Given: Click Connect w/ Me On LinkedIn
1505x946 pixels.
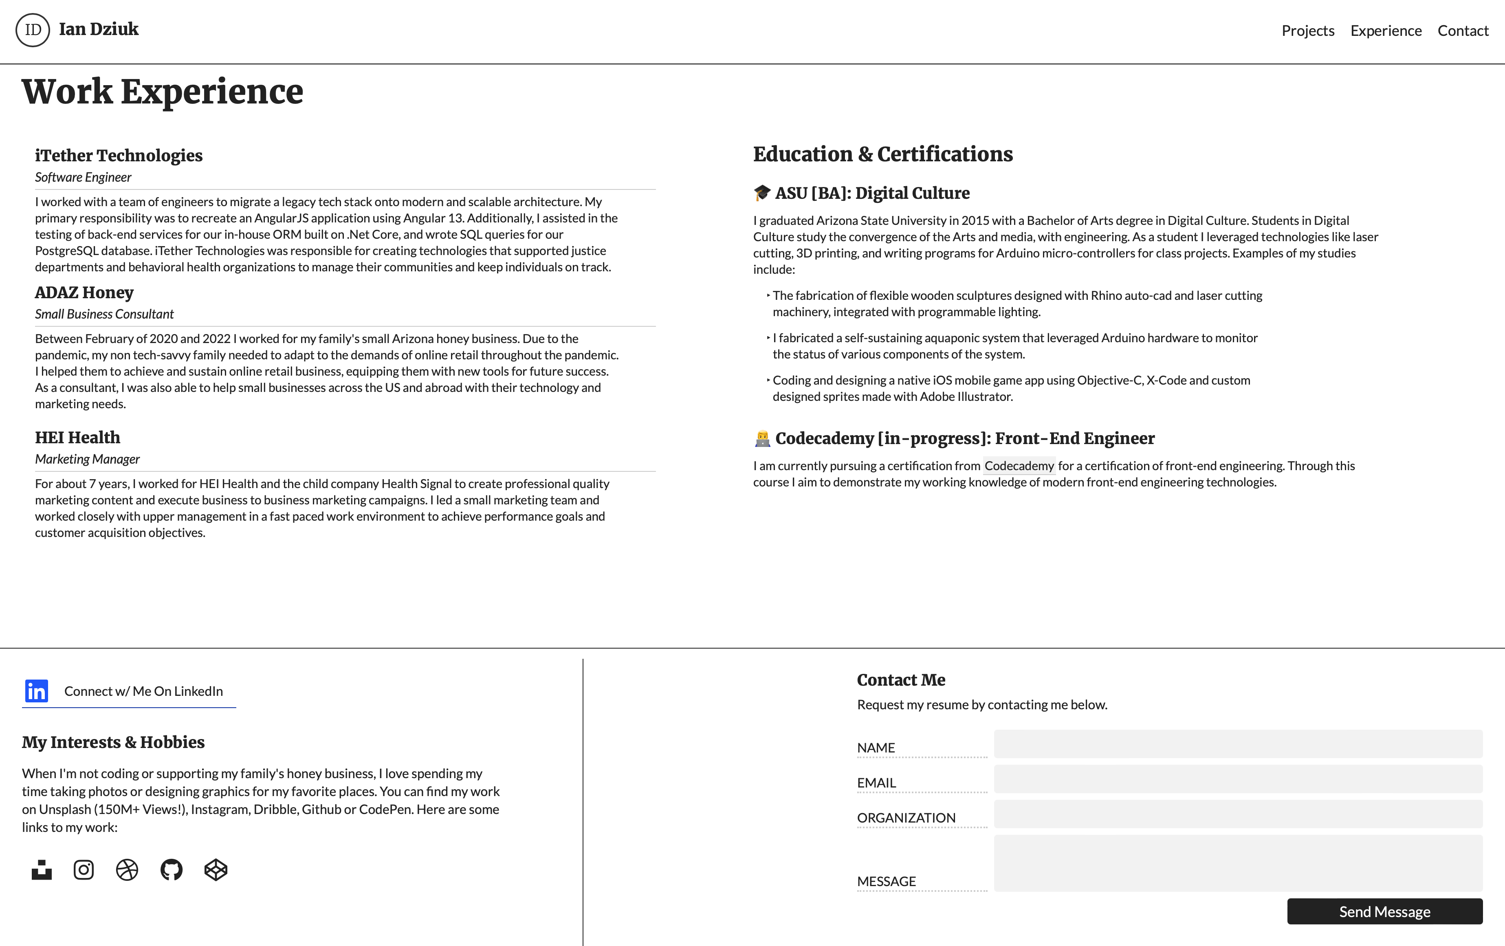Looking at the screenshot, I should point(143,691).
